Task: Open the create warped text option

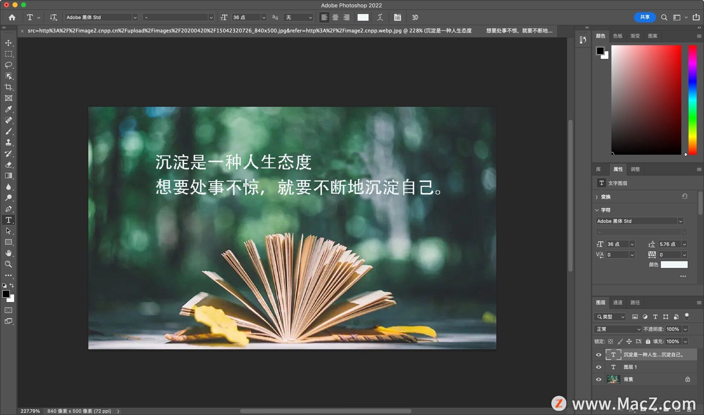Action: pos(380,17)
